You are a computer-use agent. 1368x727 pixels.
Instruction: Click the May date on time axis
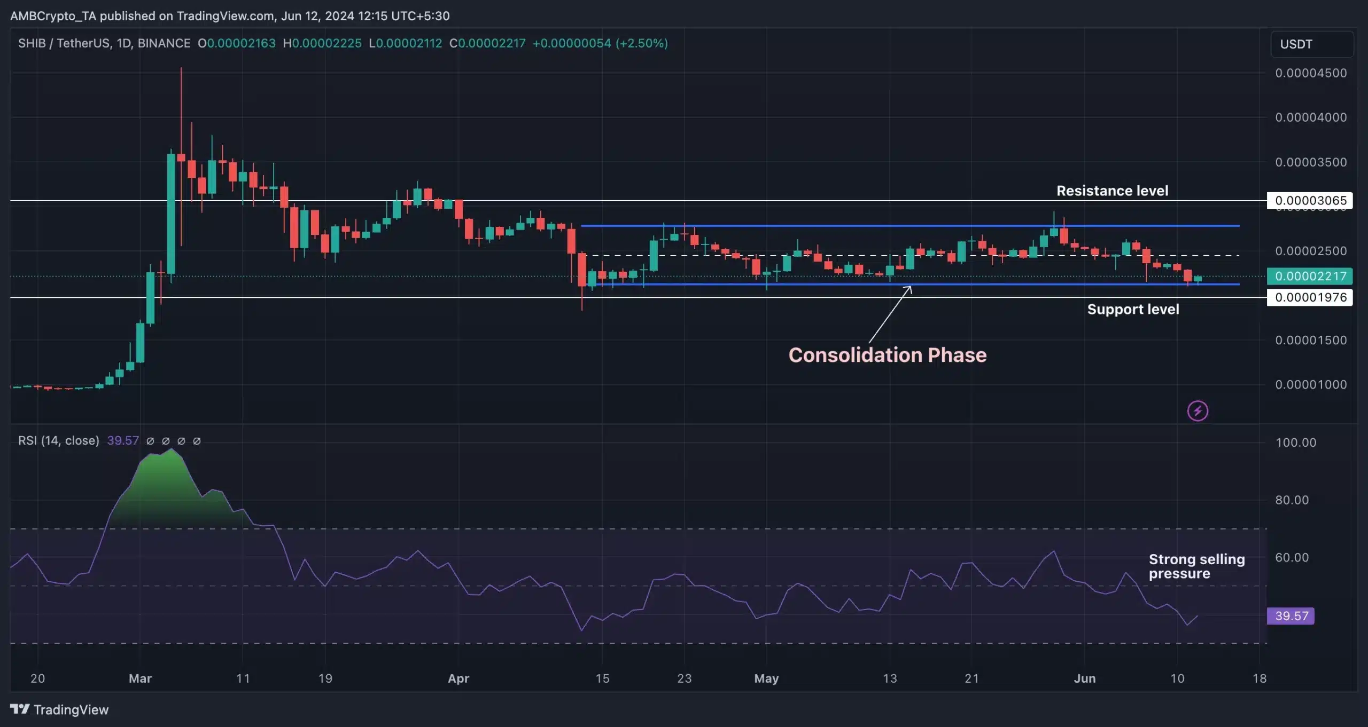pos(766,678)
